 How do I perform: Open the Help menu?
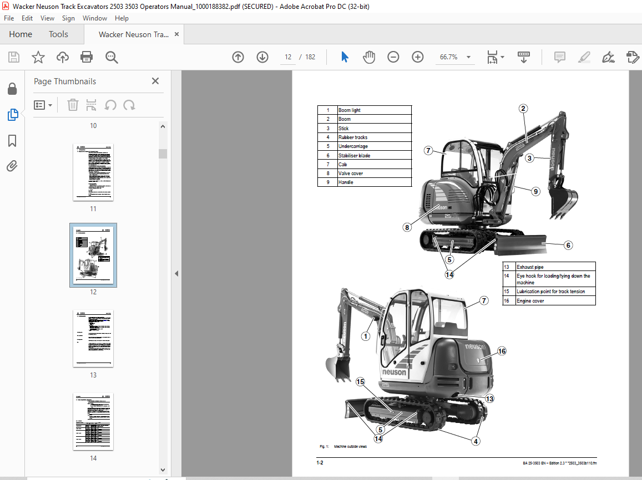(122, 18)
